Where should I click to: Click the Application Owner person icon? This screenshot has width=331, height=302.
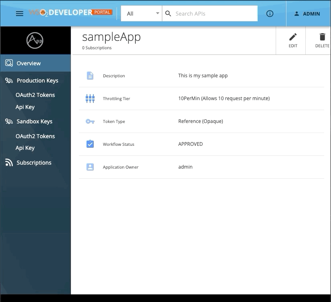click(x=90, y=167)
